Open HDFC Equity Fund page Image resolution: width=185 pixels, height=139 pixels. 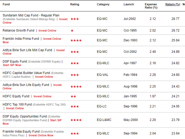point(16,96)
